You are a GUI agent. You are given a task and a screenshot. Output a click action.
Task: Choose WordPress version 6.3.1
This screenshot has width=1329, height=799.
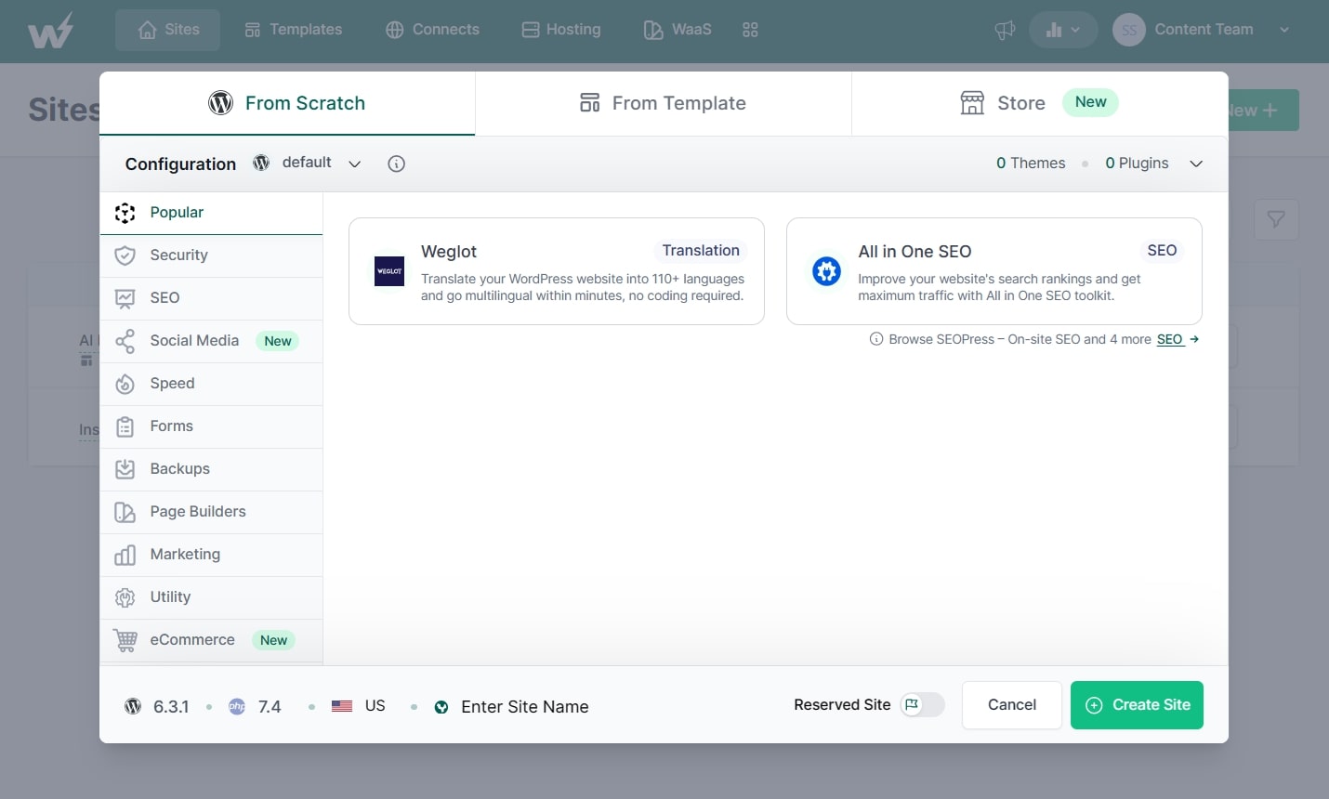(157, 707)
